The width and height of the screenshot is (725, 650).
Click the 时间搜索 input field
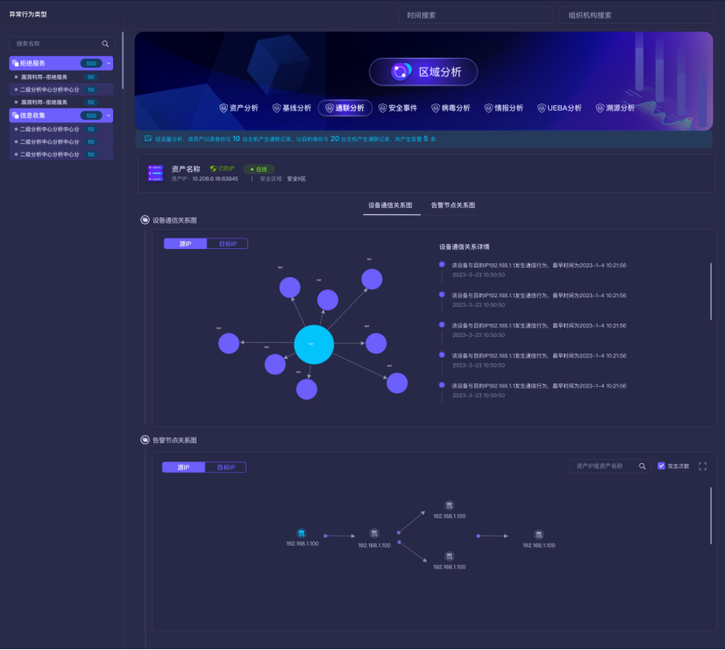point(474,15)
